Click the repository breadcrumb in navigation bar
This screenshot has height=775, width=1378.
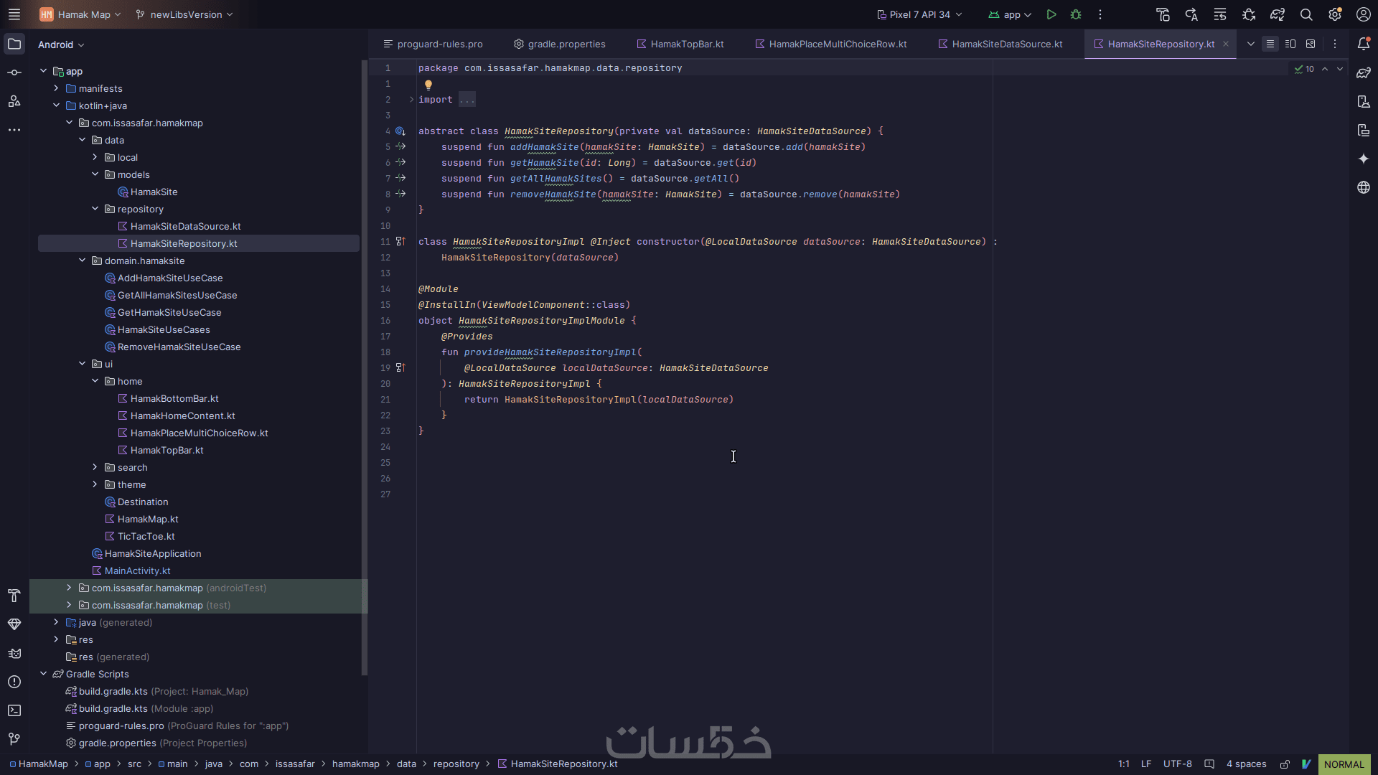pyautogui.click(x=456, y=764)
